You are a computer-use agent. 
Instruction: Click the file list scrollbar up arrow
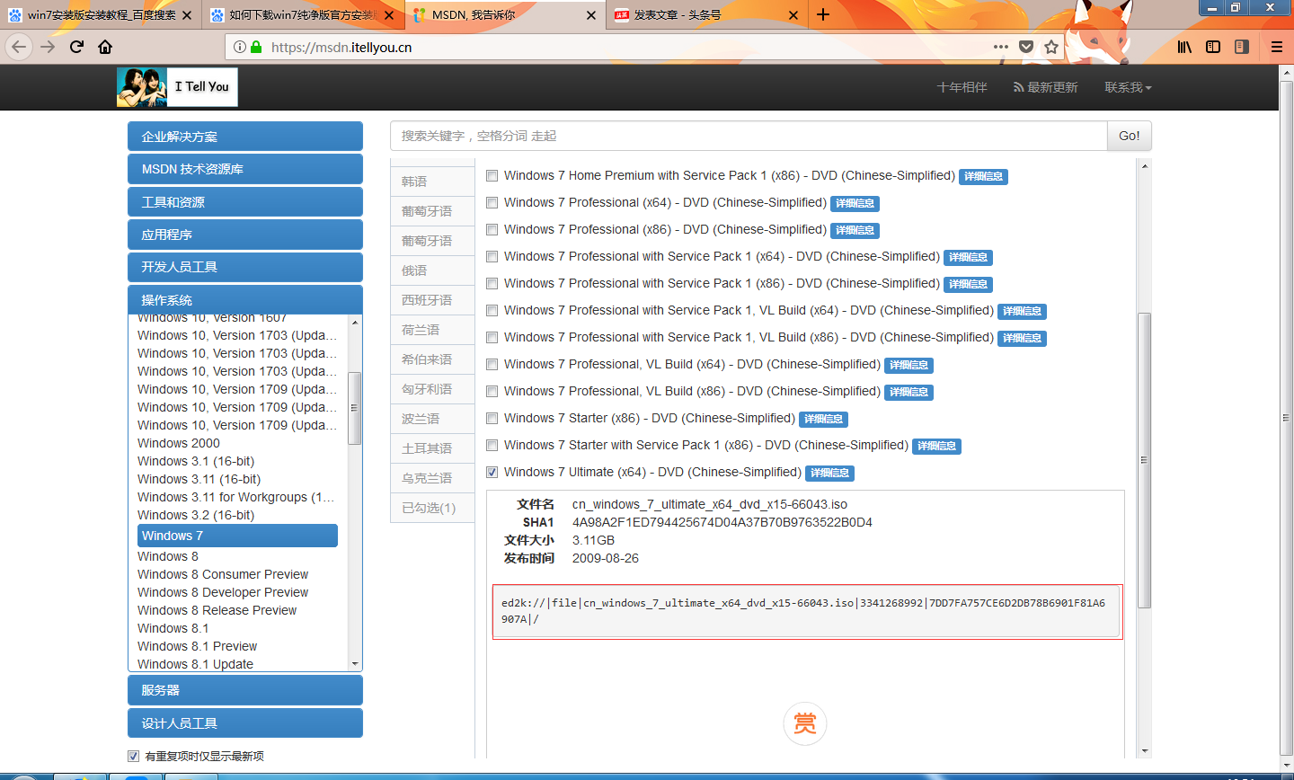click(x=1145, y=166)
